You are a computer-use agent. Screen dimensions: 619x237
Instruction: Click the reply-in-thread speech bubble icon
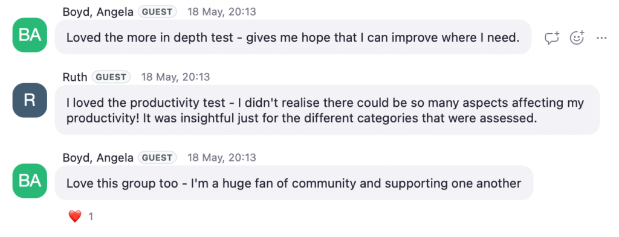click(x=552, y=38)
